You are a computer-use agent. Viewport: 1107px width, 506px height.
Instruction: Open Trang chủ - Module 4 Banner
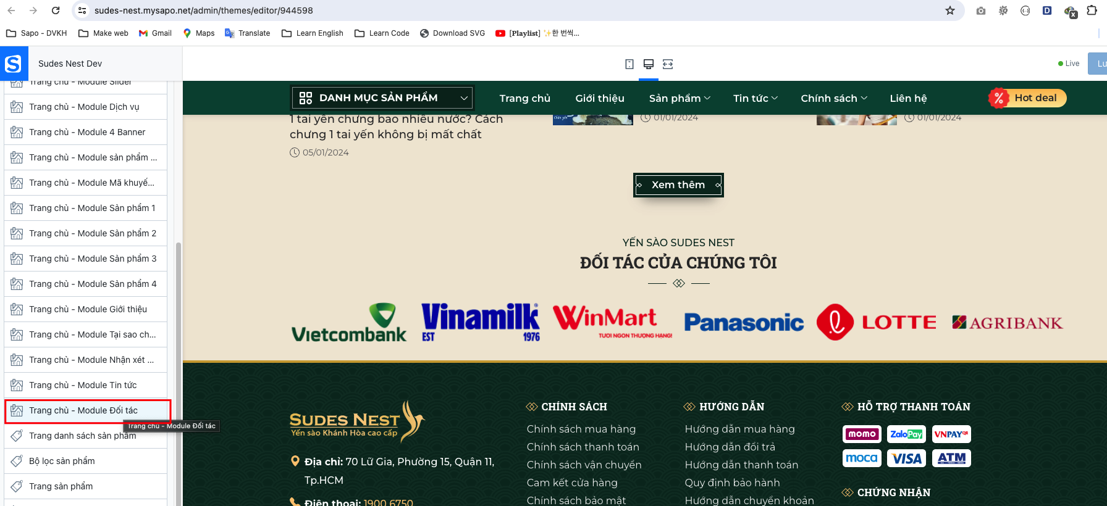click(x=85, y=132)
